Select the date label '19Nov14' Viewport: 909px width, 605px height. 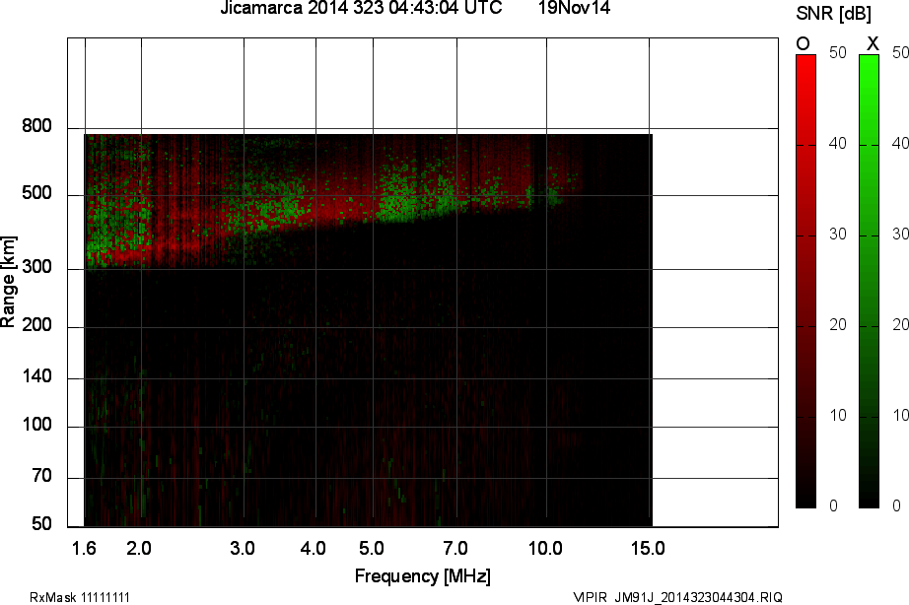574,8
